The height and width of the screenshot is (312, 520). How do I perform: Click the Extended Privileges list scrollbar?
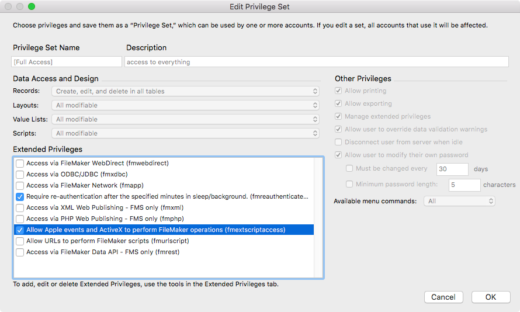coord(318,217)
